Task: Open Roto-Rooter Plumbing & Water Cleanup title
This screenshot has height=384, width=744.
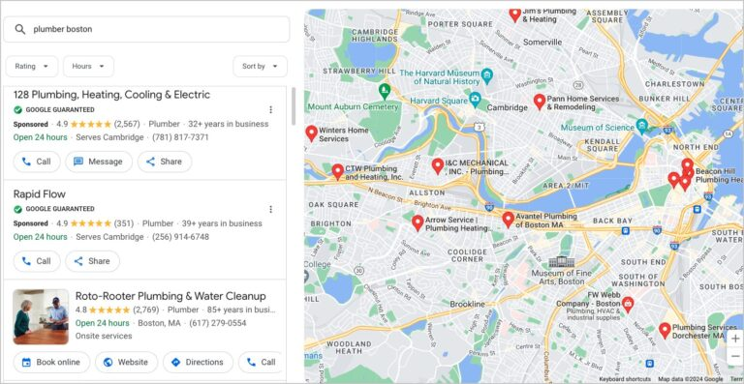Action: [170, 296]
